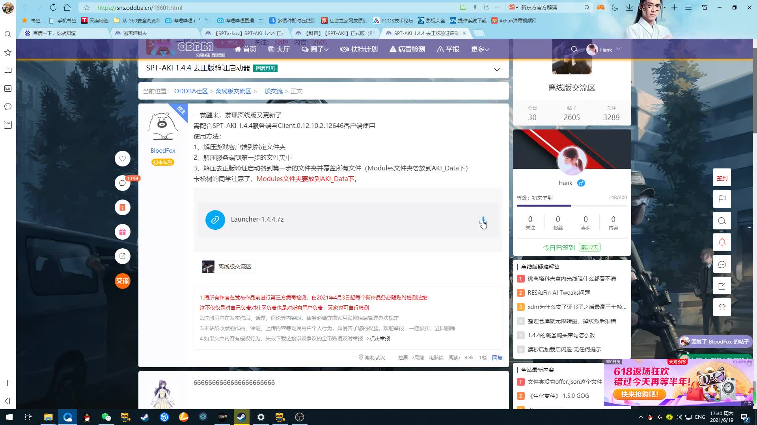Expand the Hank user dropdown
This screenshot has height=425, width=757.
click(618, 49)
